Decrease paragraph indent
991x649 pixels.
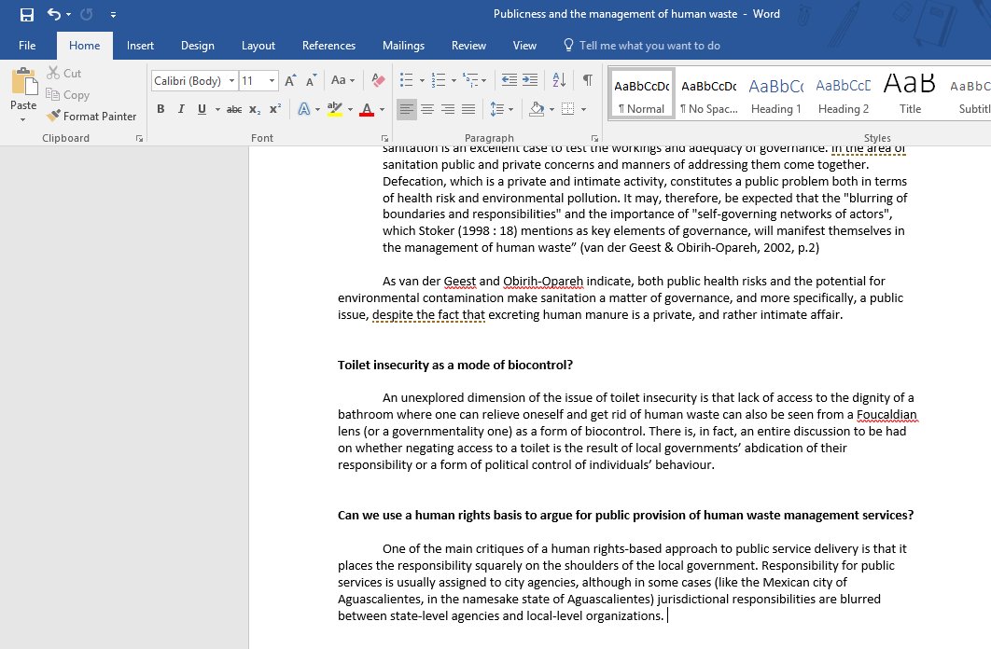509,80
